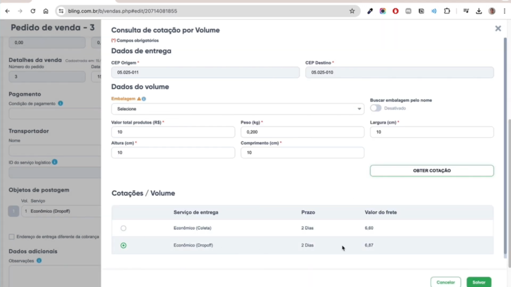Close the Consulta de cotação panel
The height and width of the screenshot is (287, 511).
pos(498,28)
